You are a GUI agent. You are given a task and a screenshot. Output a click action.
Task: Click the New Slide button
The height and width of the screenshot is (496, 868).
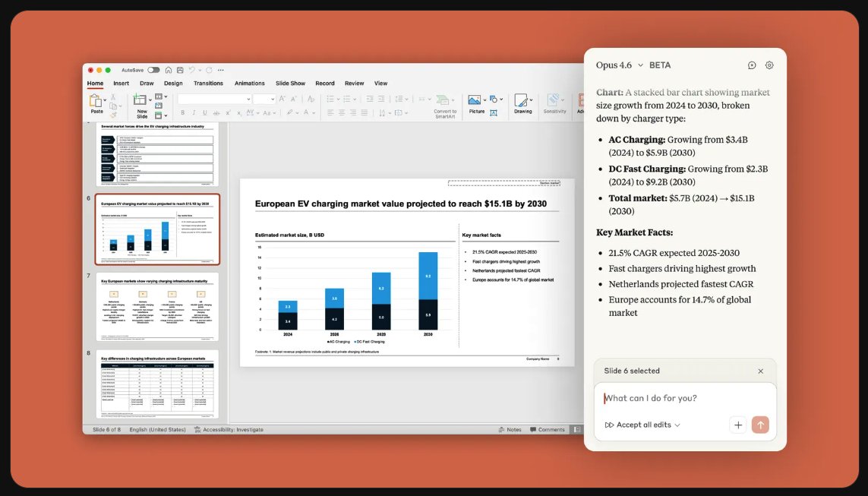[x=142, y=106]
